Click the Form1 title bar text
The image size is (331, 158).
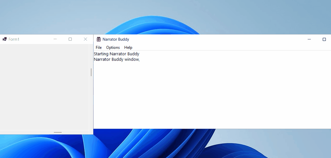click(14, 39)
